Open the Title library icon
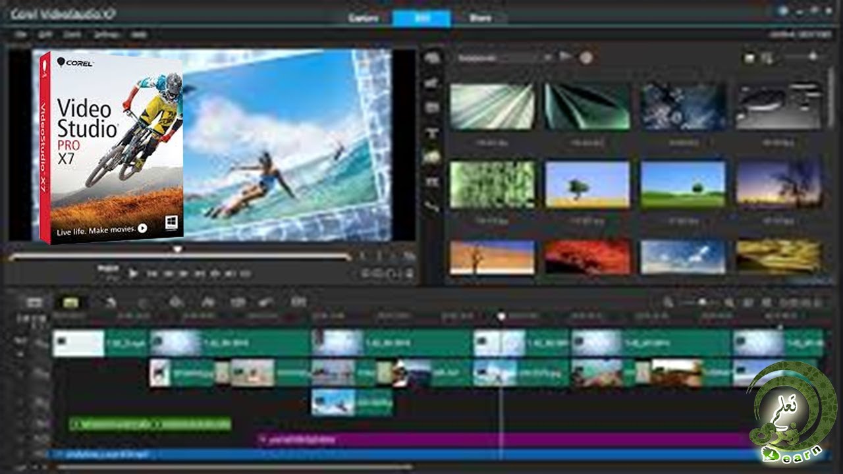The height and width of the screenshot is (474, 843). [433, 132]
